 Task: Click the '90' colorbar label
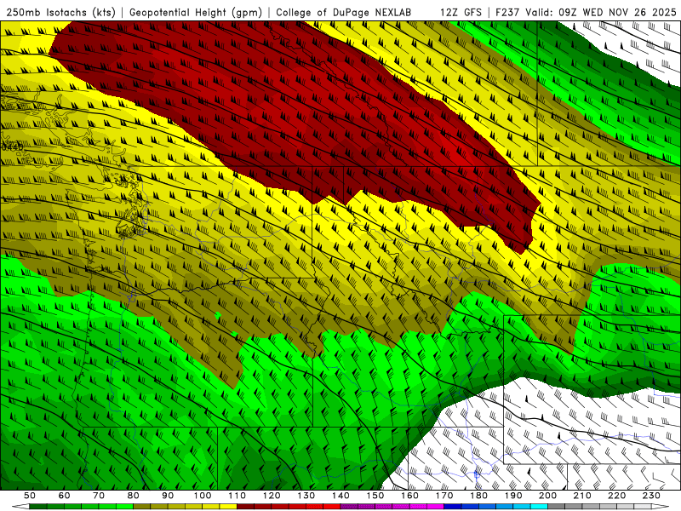pyautogui.click(x=168, y=496)
